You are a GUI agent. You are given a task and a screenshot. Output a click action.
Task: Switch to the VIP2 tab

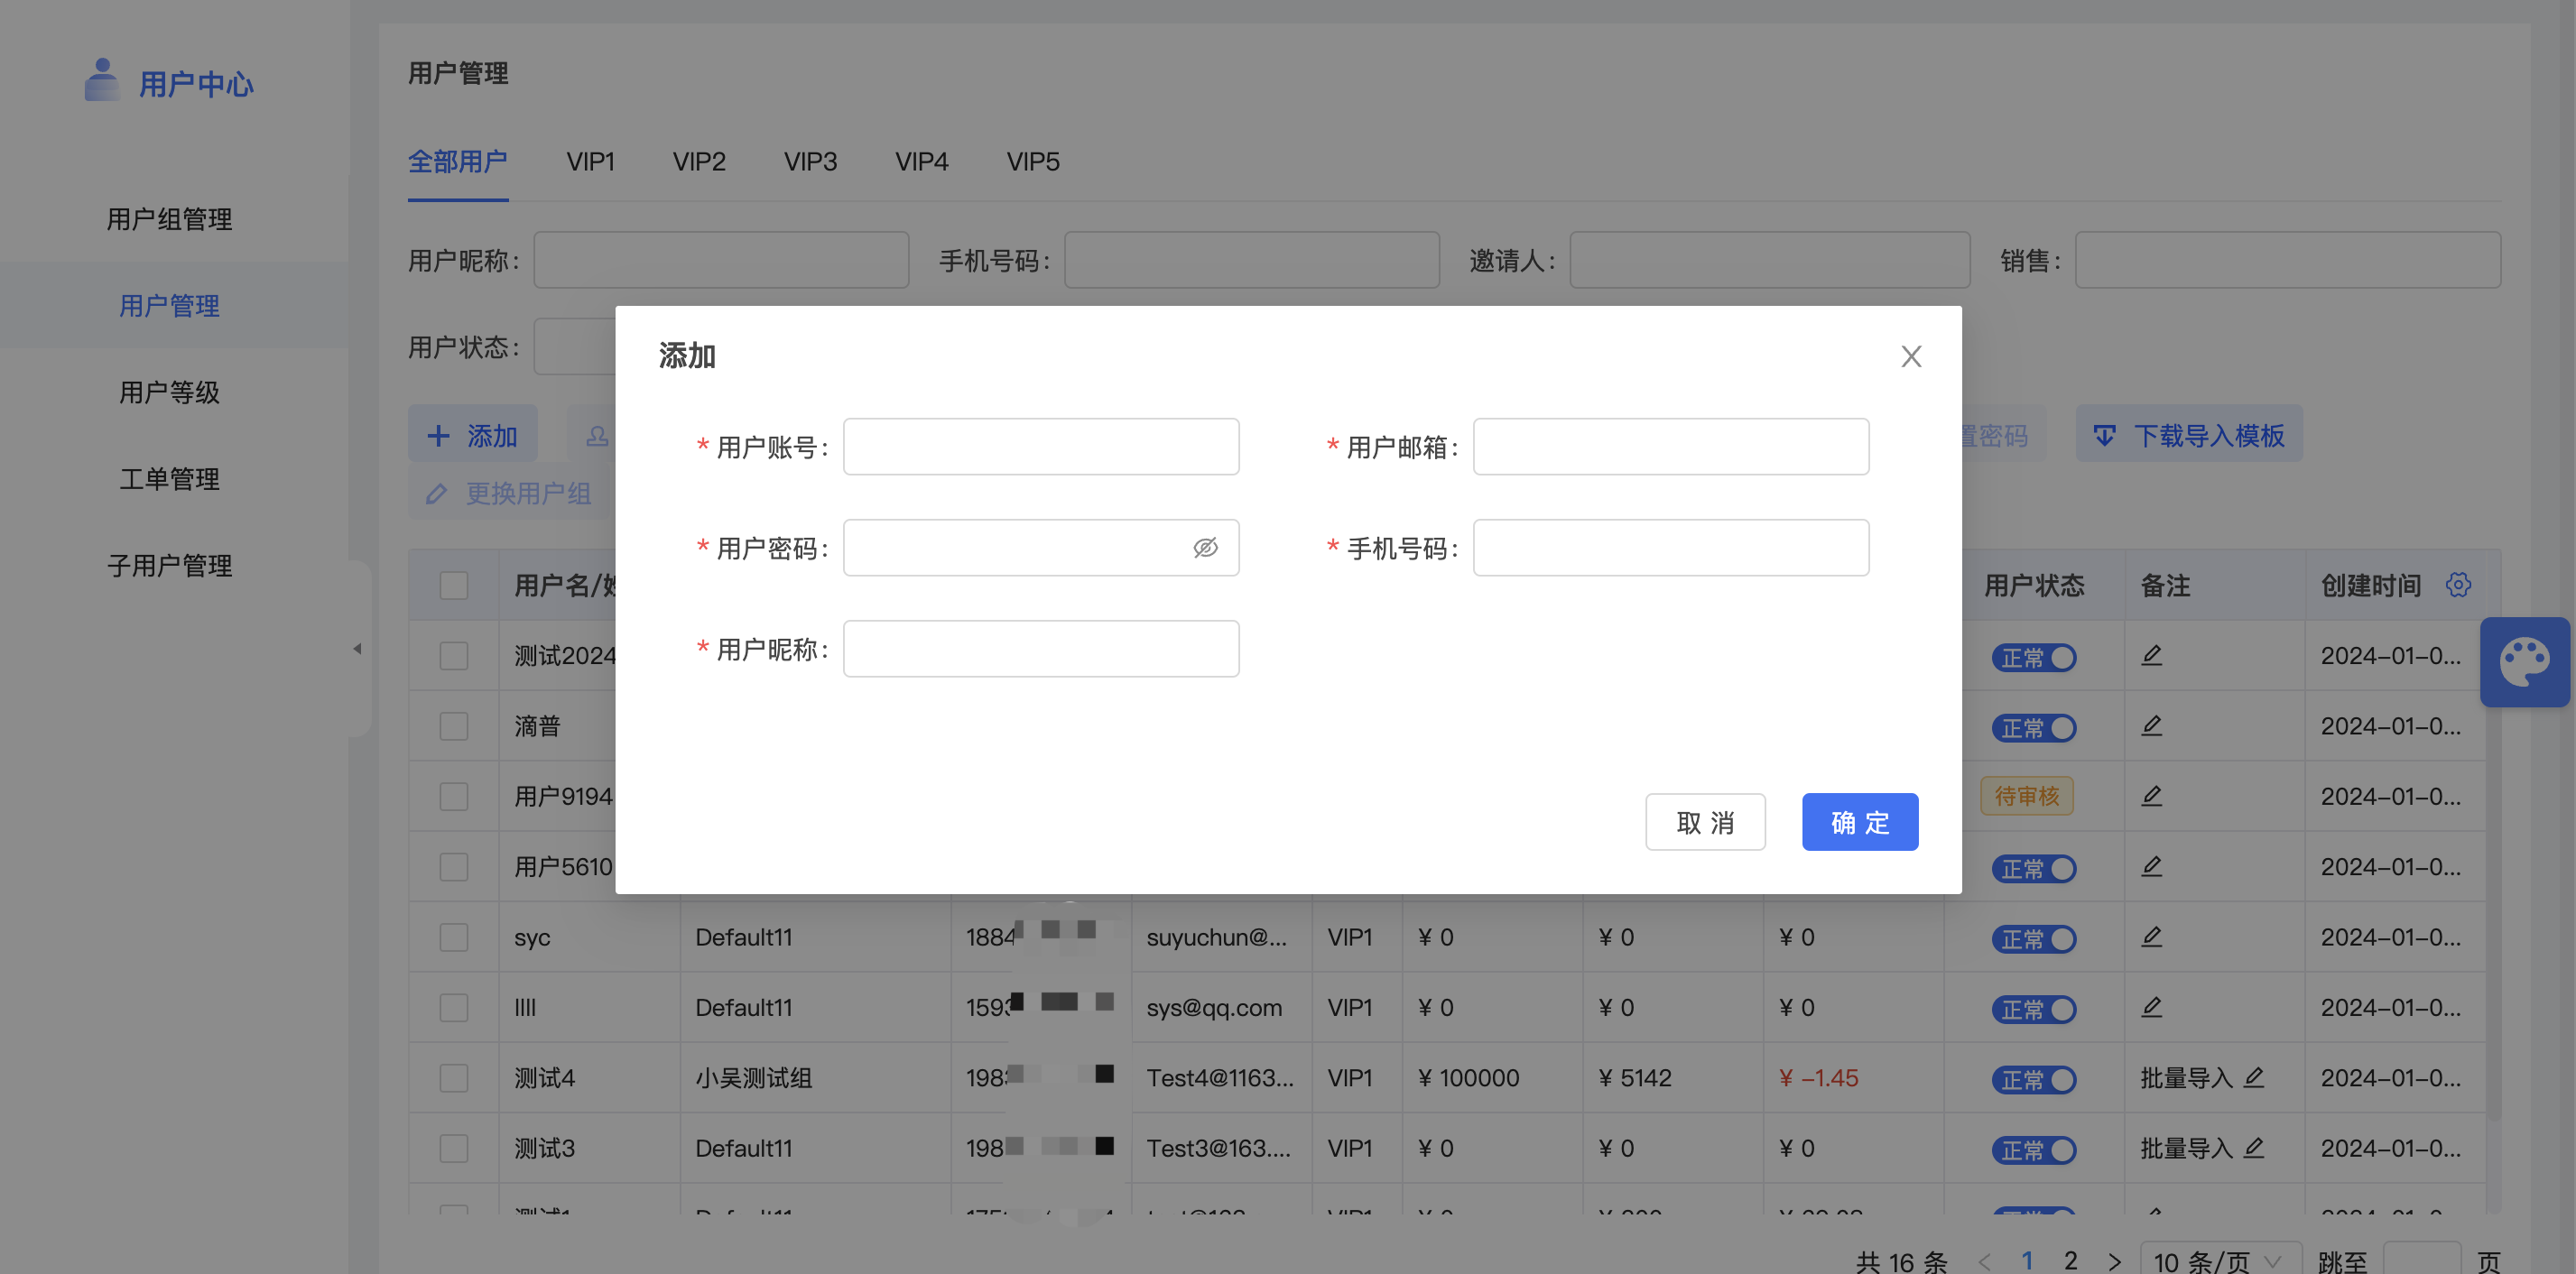pyautogui.click(x=699, y=161)
